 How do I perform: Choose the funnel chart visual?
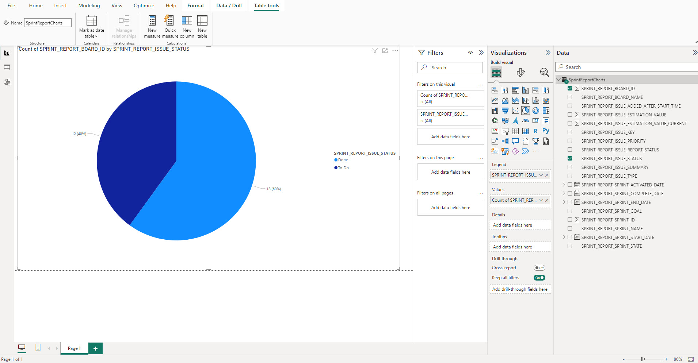coord(505,111)
